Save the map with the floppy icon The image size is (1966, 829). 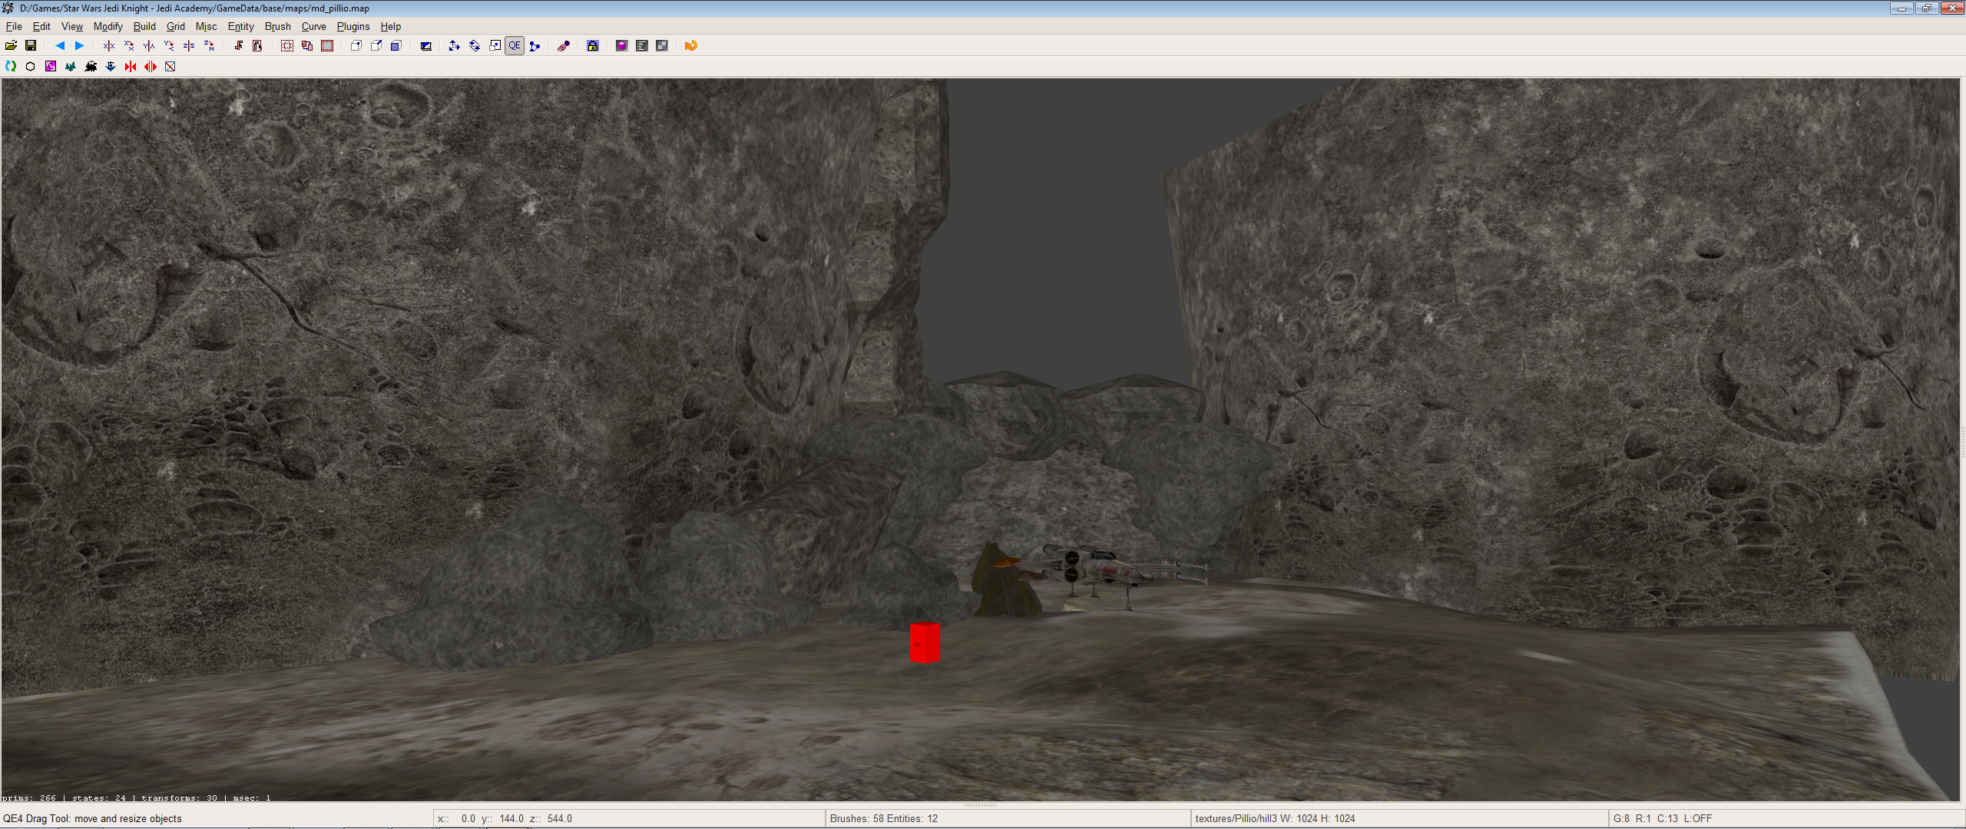[x=31, y=46]
